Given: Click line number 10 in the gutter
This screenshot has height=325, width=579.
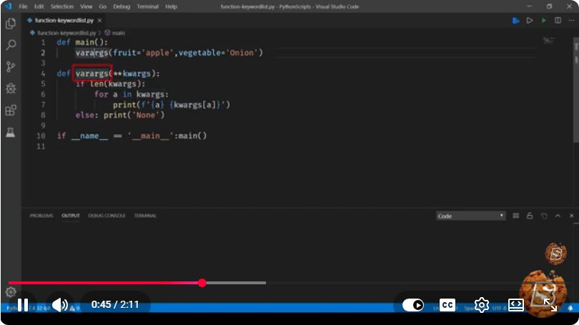Looking at the screenshot, I should tap(41, 136).
